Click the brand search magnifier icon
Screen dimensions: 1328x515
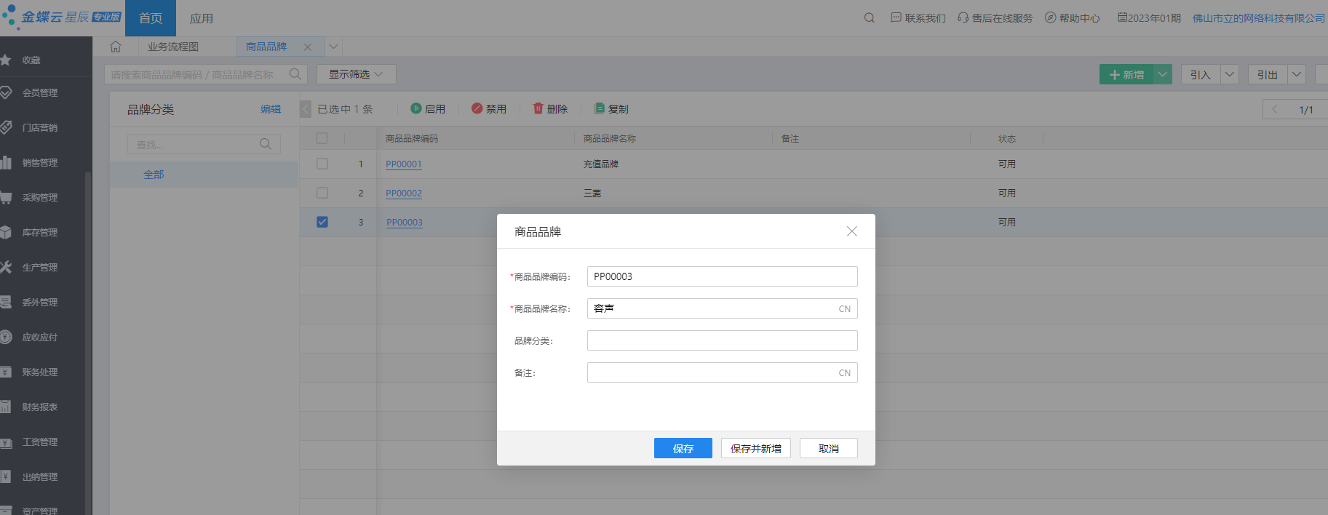coord(295,74)
